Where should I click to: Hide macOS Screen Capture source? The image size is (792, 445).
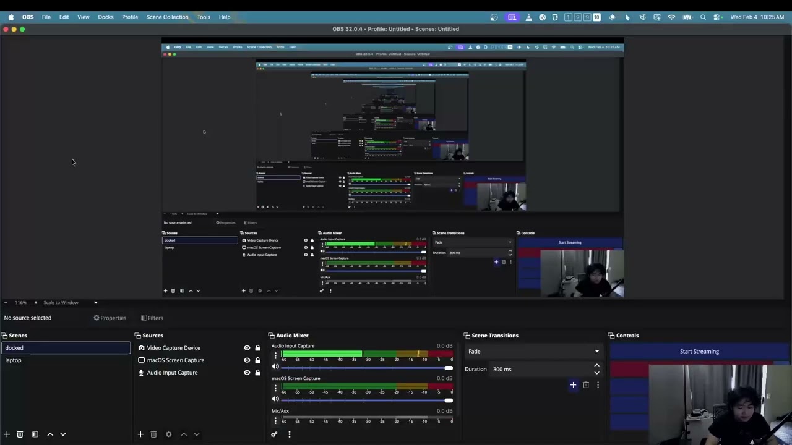coord(247,360)
